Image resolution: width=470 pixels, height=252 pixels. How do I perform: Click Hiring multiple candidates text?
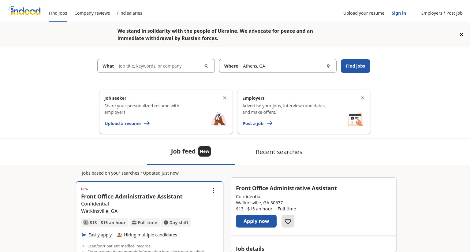[151, 235]
